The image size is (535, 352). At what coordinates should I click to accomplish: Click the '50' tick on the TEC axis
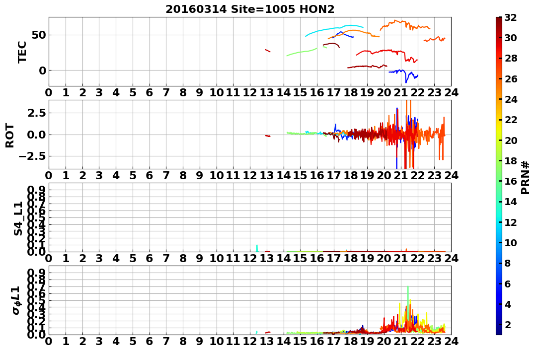tap(39, 35)
